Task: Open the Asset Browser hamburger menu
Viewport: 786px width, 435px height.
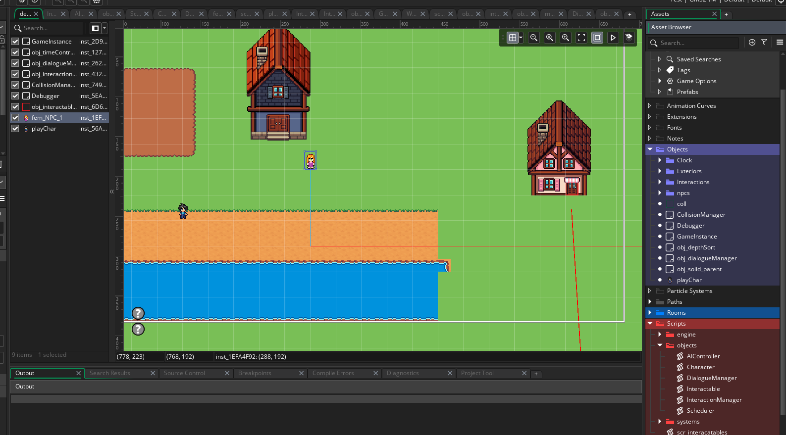Action: click(x=780, y=43)
